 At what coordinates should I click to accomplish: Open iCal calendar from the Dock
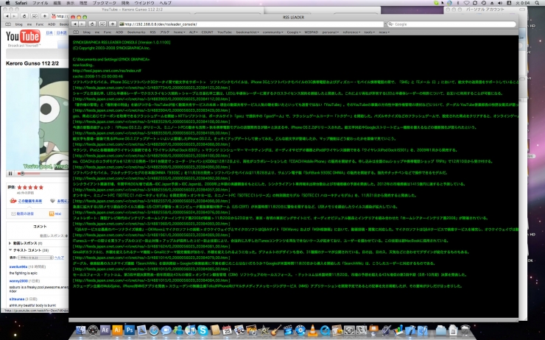tap(227, 330)
